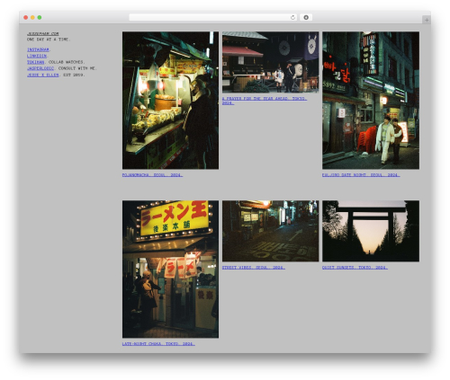Open the Late-Night Chuka Tokyo caption link
The height and width of the screenshot is (380, 450).
(158, 344)
